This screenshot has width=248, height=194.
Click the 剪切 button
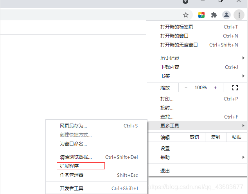pyautogui.click(x=194, y=137)
